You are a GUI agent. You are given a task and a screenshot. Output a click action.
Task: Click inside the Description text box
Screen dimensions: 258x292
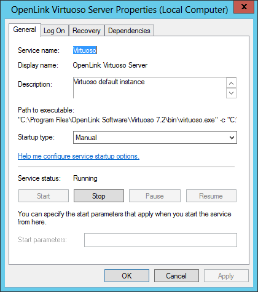150,88
